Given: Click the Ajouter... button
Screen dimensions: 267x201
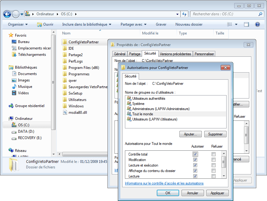Looking at the screenshot, I should click(190, 134).
